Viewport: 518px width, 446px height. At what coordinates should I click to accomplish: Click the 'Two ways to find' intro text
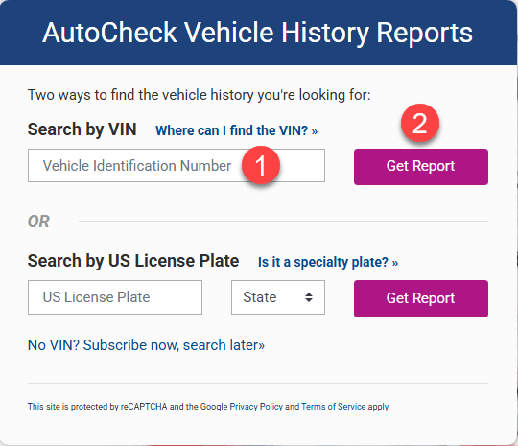[x=200, y=95]
